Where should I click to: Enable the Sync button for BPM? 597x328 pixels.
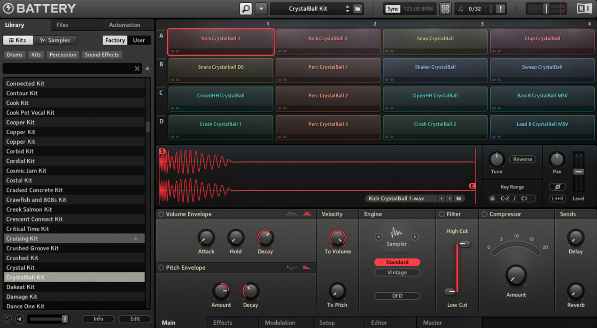coord(392,9)
